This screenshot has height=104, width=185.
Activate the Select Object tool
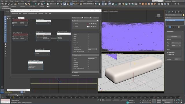pyautogui.click(x=26, y=4)
